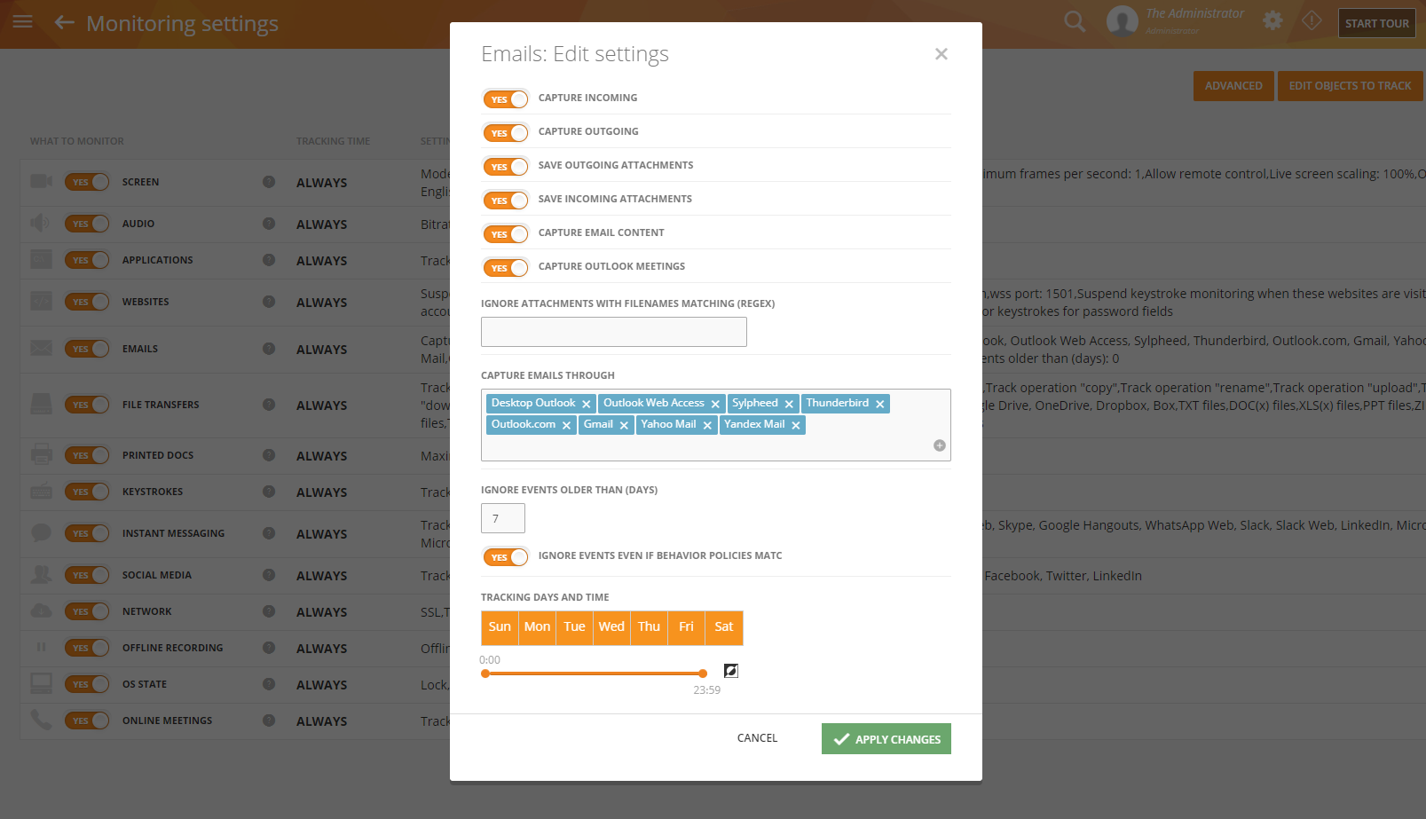Remove Outlook.com tag

[566, 425]
